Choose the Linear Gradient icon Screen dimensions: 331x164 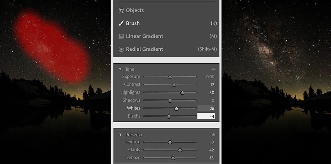tap(121, 36)
